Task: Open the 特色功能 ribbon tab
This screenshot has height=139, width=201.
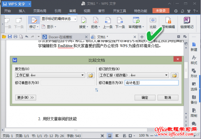Action: 141,11
